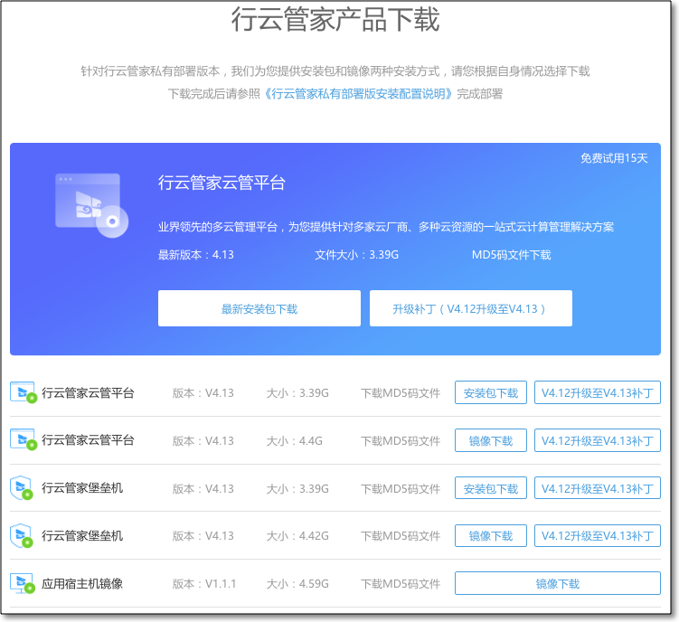Click 下载MD5码文件 in 堡垒机 3.39G row
This screenshot has width=679, height=622.
coord(401,488)
